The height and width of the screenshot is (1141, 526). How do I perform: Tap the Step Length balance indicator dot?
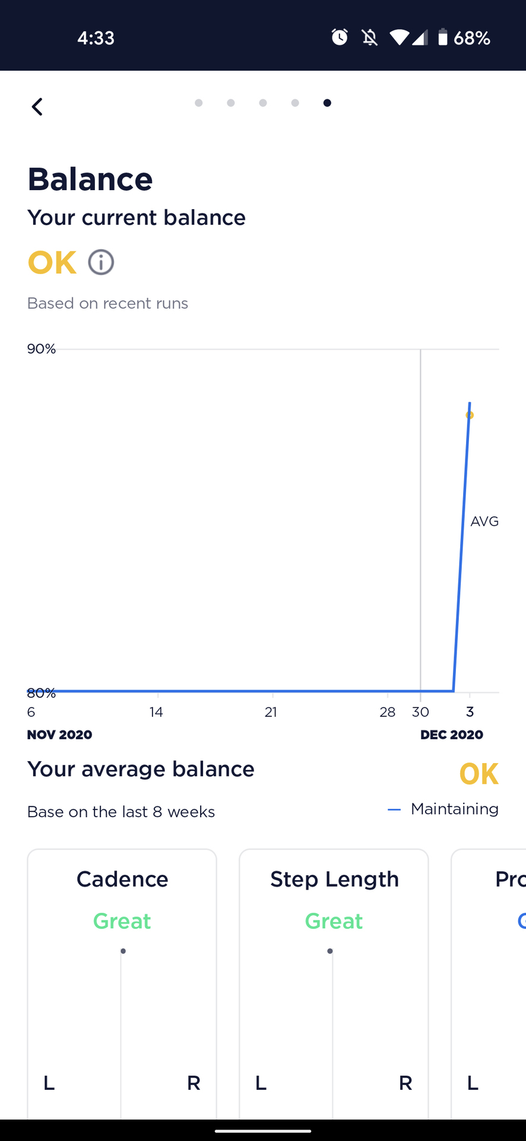point(330,951)
